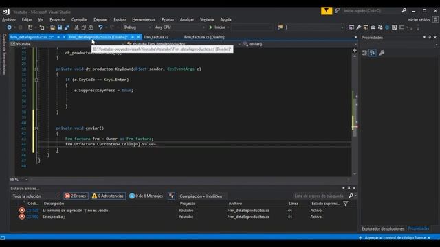This screenshot has height=247, width=440.
Task: Click the Copy icon in toolbar
Action: (84, 27)
